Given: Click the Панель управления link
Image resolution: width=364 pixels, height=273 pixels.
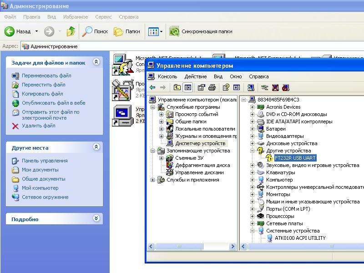Looking at the screenshot, I should point(45,161).
